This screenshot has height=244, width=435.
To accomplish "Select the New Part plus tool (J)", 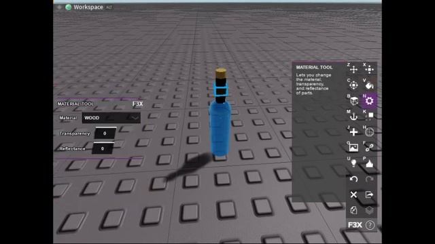I will [x=353, y=132].
